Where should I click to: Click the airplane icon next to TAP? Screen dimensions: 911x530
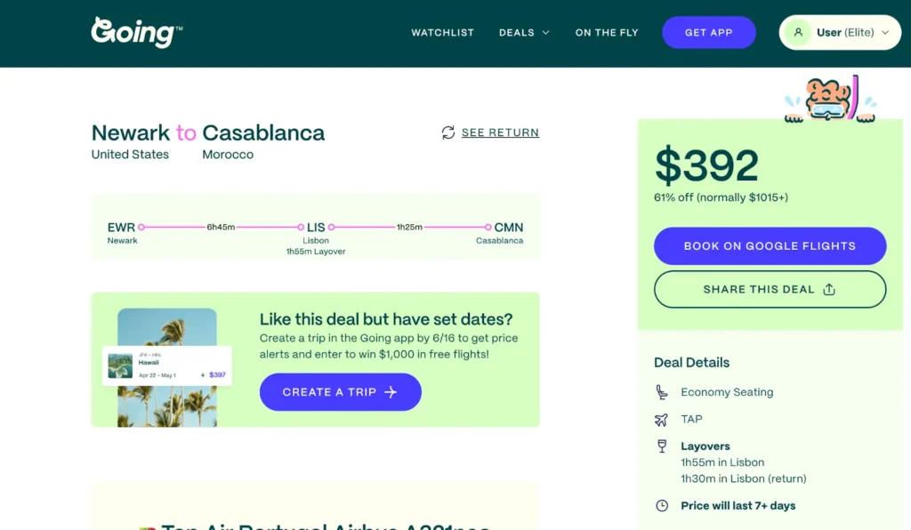tap(661, 419)
